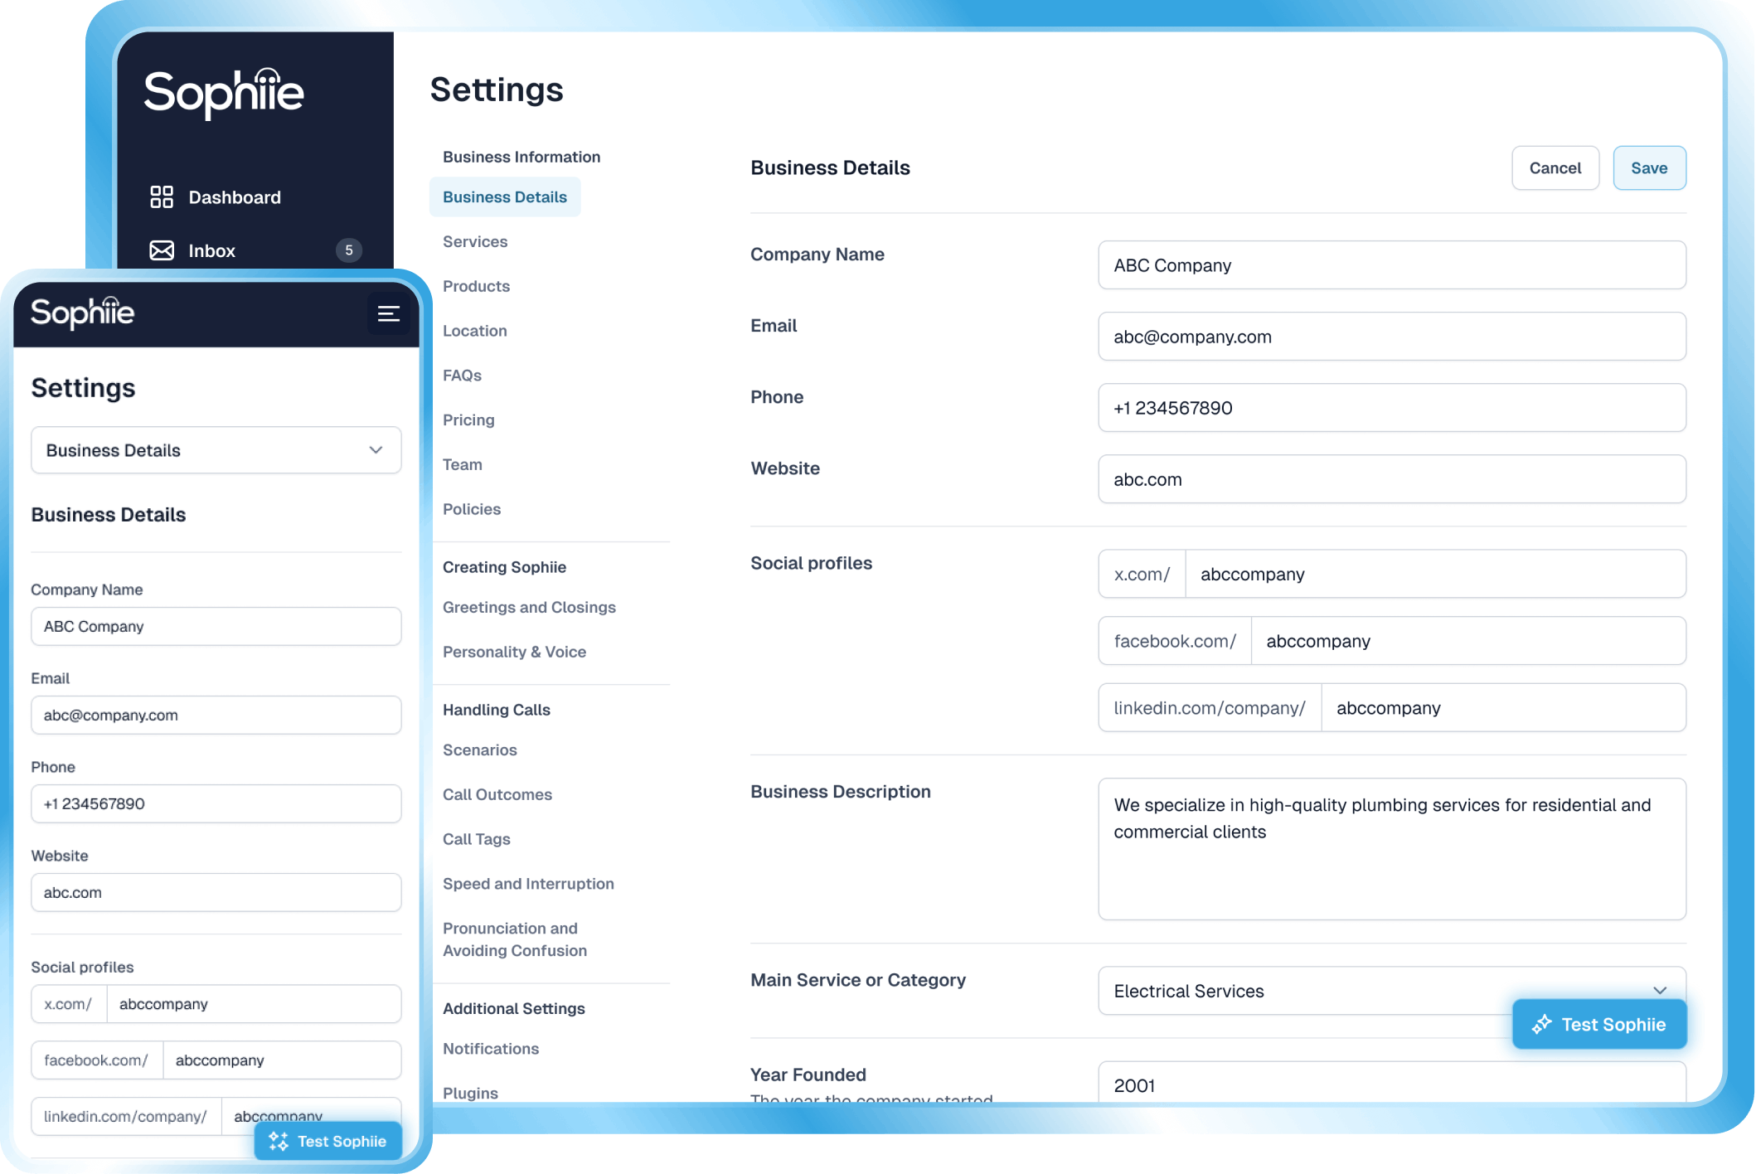Open Pronunciation and Avoiding Confusion settings

point(515,940)
